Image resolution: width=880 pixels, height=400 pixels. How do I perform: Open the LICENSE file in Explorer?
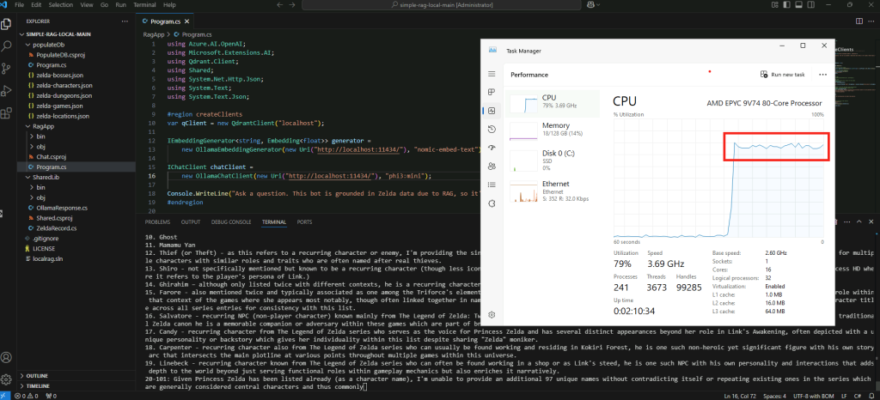click(x=43, y=248)
